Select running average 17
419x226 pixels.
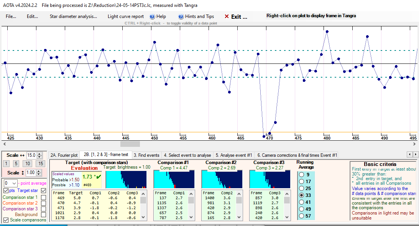[302, 182]
